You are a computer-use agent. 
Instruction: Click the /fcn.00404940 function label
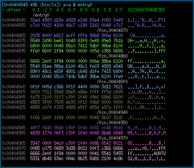coord(112,112)
